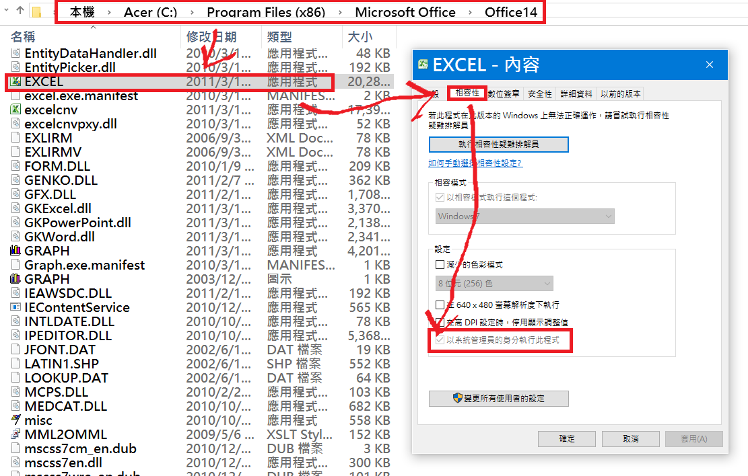This screenshot has height=476, width=748.
Task: Click the excelcnvpxy.dll file icon
Action: click(x=15, y=124)
